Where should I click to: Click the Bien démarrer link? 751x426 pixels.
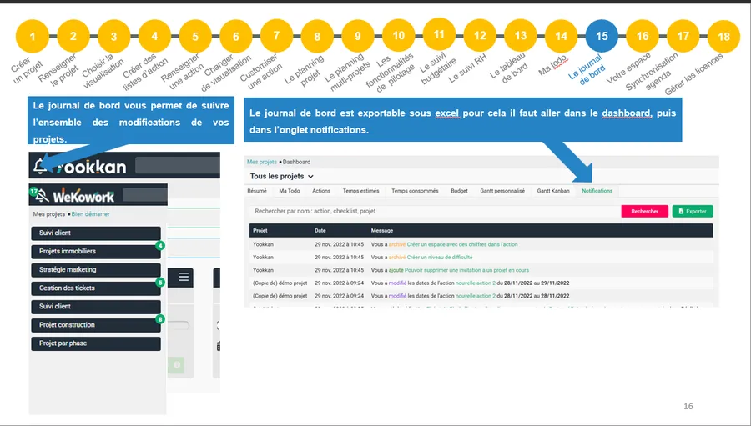(x=90, y=214)
